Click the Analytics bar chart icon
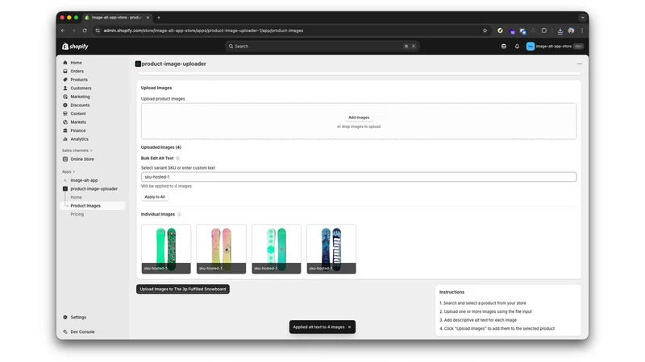The width and height of the screenshot is (645, 362). click(65, 139)
